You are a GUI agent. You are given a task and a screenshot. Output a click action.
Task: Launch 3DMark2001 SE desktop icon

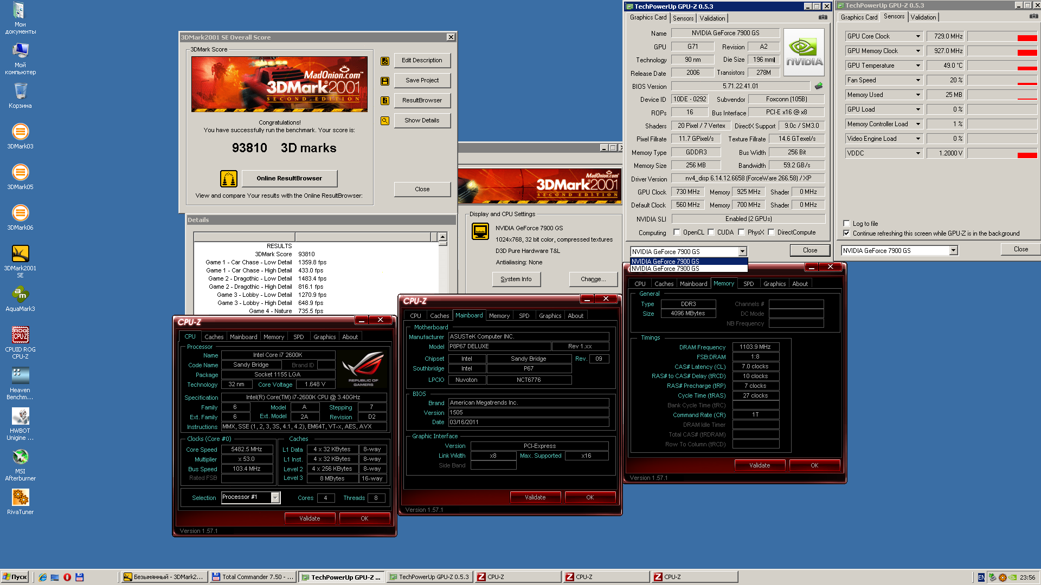[20, 261]
